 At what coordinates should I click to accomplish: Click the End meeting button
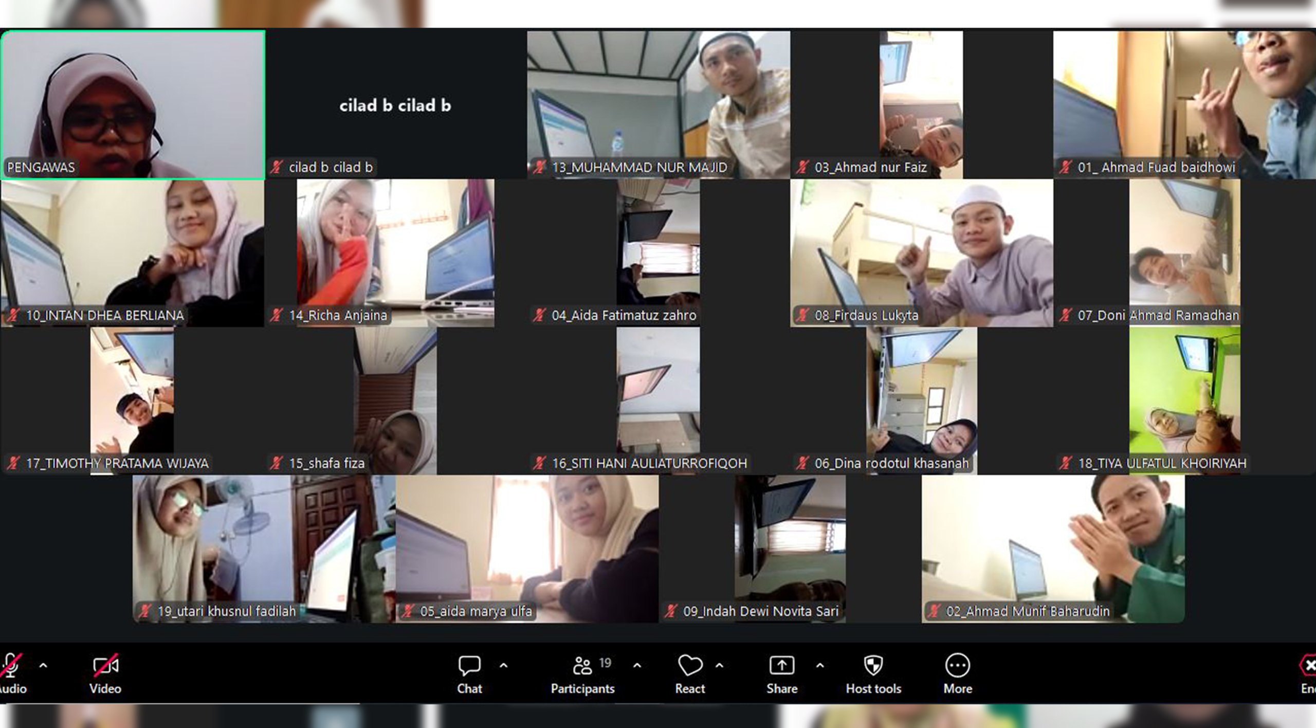[x=1308, y=675]
